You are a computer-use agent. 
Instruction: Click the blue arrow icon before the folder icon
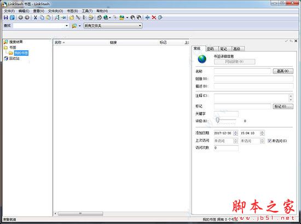(63, 17)
